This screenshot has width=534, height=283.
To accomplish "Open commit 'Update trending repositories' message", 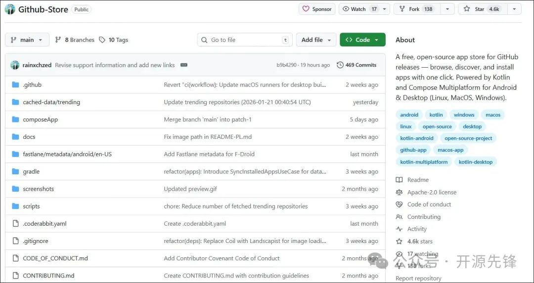I will [237, 102].
